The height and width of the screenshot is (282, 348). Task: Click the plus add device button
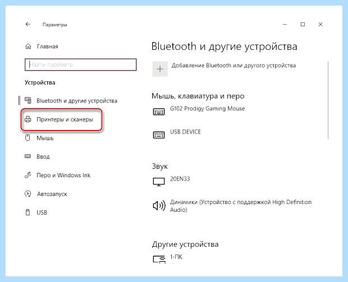(160, 69)
